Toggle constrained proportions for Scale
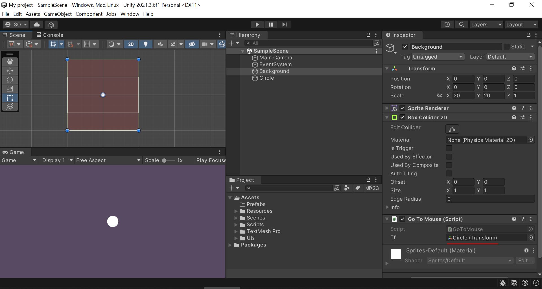Image resolution: width=542 pixels, height=289 pixels. [440, 95]
